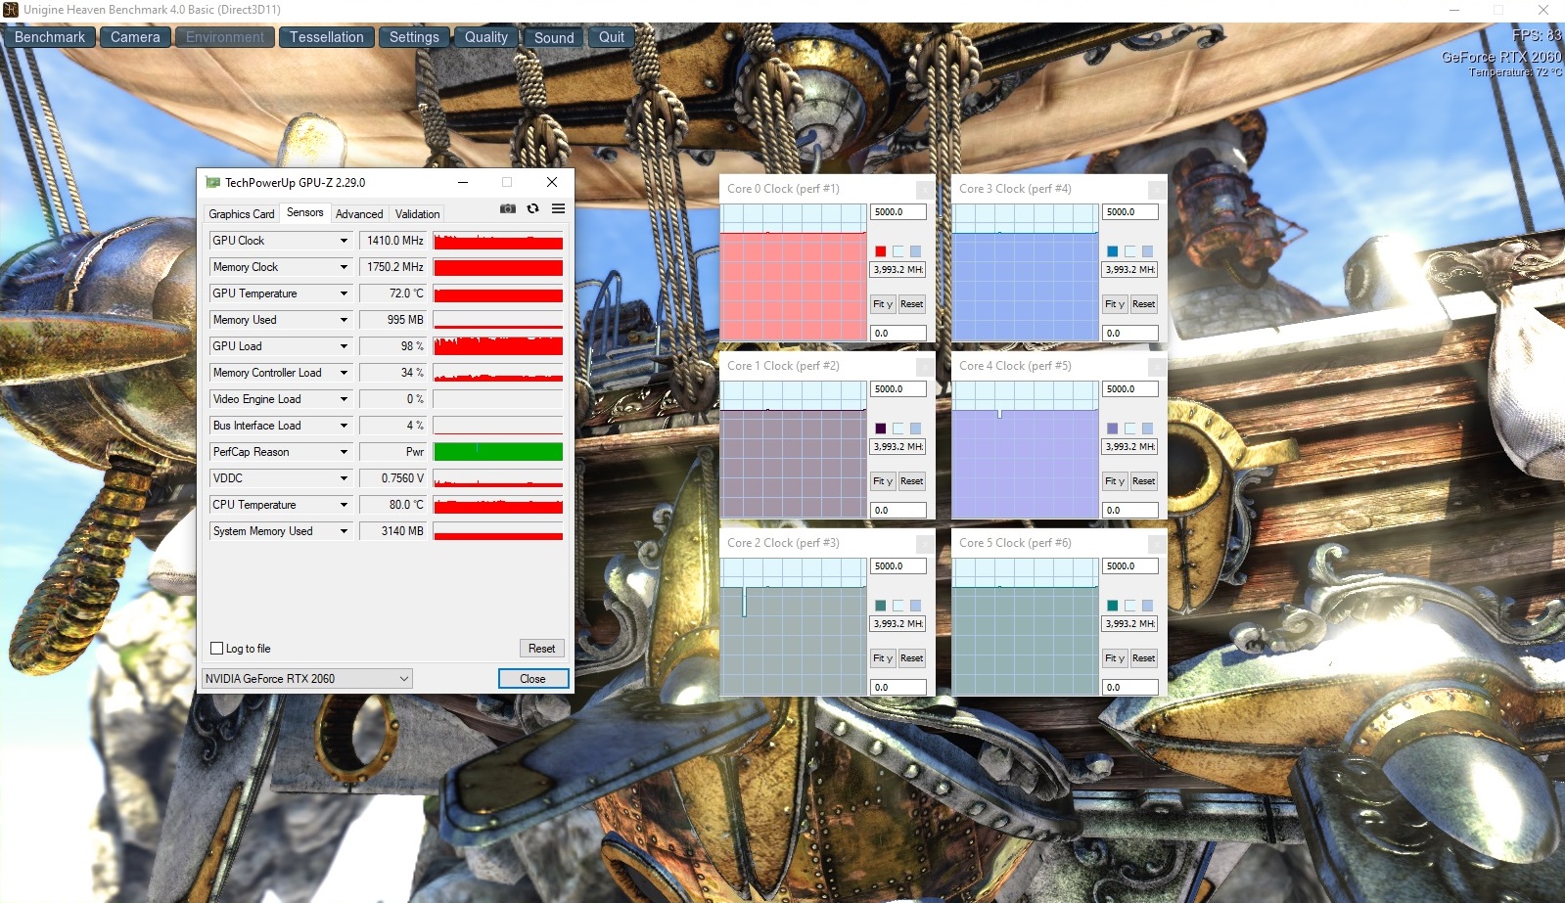
Task: Click Fit y in Core 1 Clock panel
Action: click(x=883, y=481)
